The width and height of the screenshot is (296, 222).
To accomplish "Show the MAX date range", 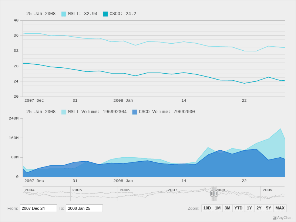I will 280,208.
